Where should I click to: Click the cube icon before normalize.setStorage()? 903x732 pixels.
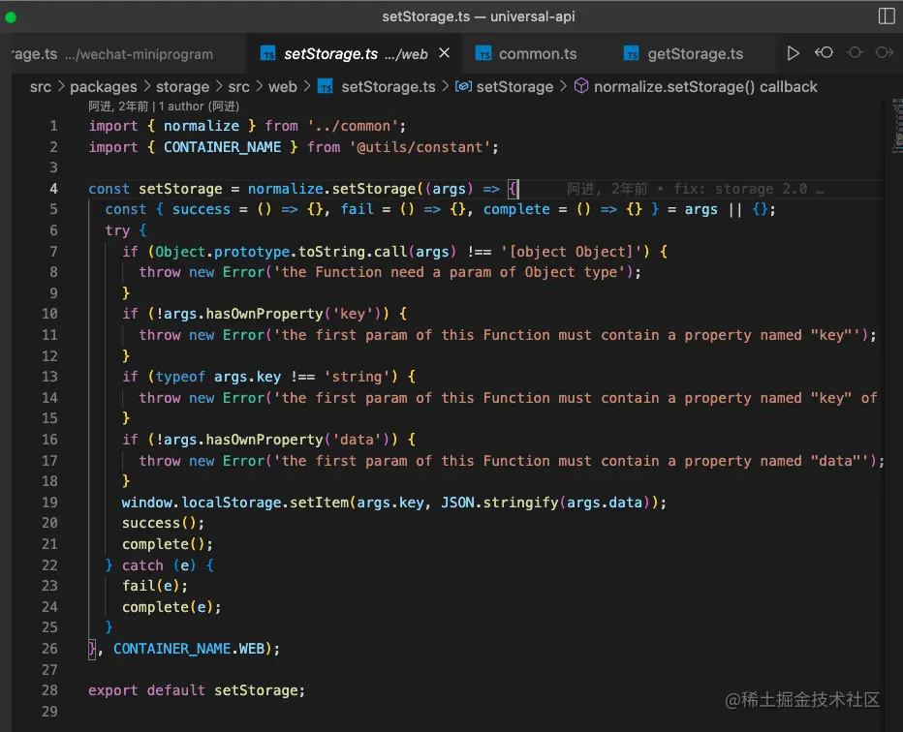click(581, 86)
